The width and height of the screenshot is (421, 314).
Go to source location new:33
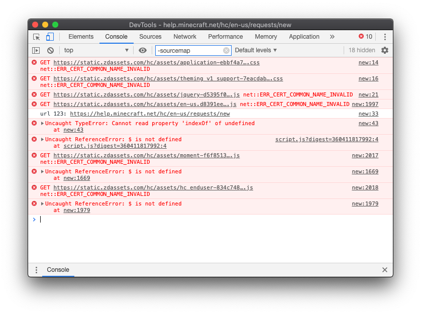pos(368,114)
